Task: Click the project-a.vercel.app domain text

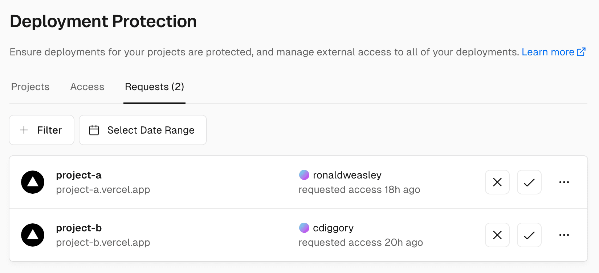Action: point(103,189)
